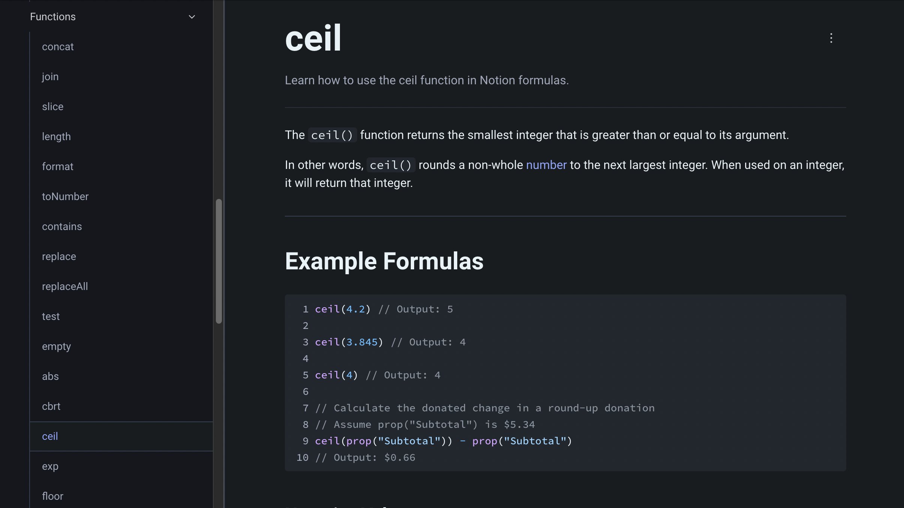Click the sidebar scrollbar thumb

(219, 258)
